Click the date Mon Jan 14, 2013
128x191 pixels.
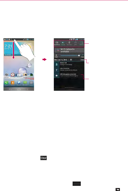[60, 60]
